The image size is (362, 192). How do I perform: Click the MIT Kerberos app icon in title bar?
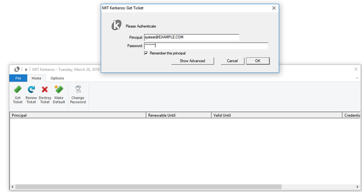tap(17, 69)
